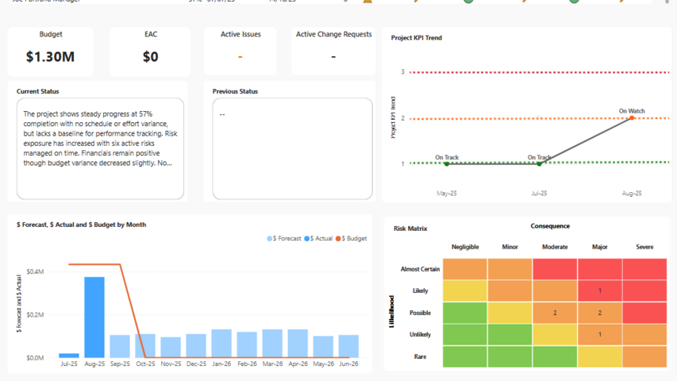Select the Active Change Requests card
677x381 pixels.
333,52
